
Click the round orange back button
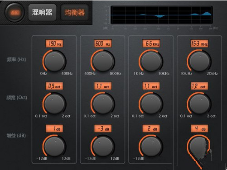(14, 13)
